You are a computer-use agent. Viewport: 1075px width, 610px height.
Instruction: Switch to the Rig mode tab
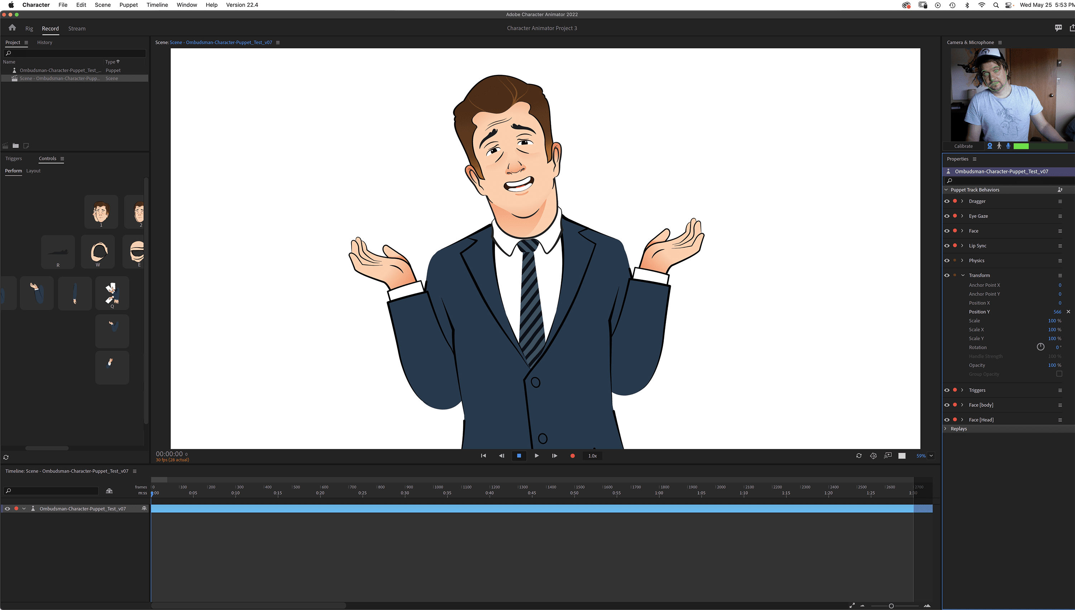click(x=29, y=28)
